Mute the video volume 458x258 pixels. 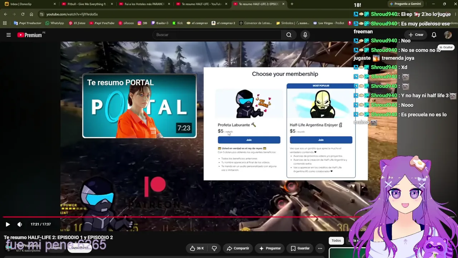pyautogui.click(x=20, y=224)
